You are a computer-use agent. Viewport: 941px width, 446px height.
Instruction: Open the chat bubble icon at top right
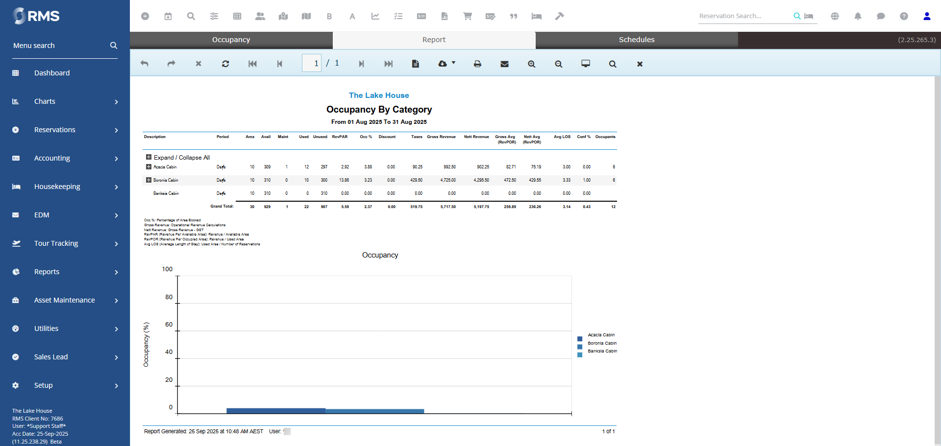(x=881, y=16)
